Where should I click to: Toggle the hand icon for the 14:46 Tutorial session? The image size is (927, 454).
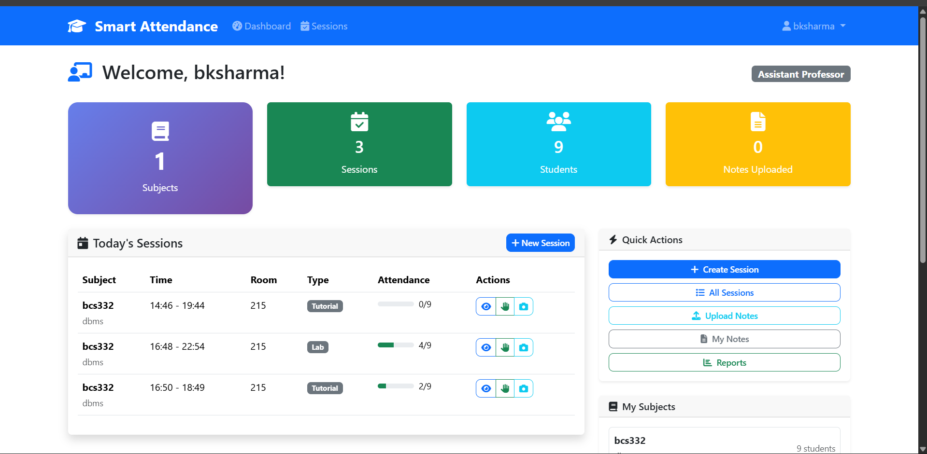point(505,306)
